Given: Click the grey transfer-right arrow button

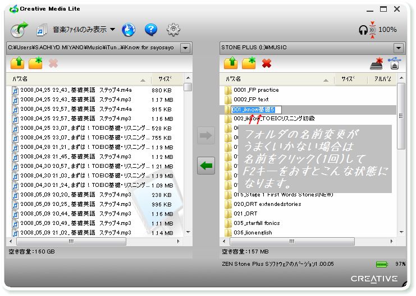Looking at the screenshot, I should pyautogui.click(x=206, y=135).
